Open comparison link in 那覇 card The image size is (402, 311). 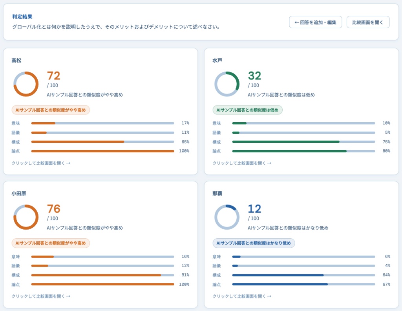tap(242, 296)
